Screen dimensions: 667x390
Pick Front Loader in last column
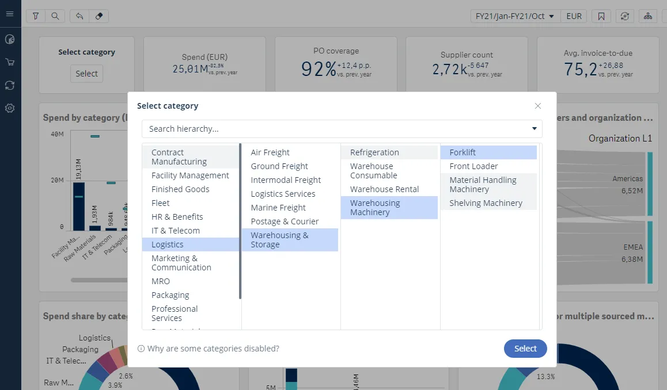(473, 166)
